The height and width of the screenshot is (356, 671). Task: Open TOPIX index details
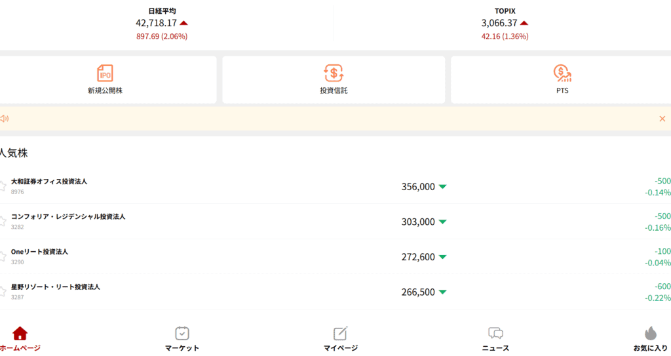pos(505,24)
